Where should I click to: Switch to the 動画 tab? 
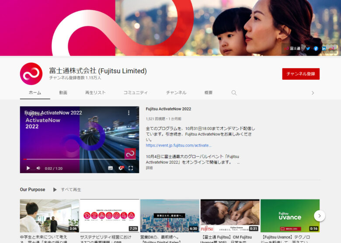pos(63,92)
